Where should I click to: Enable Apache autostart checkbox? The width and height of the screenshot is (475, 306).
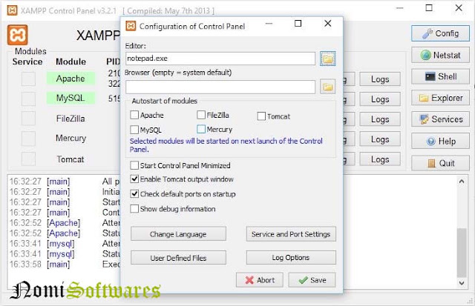(134, 115)
